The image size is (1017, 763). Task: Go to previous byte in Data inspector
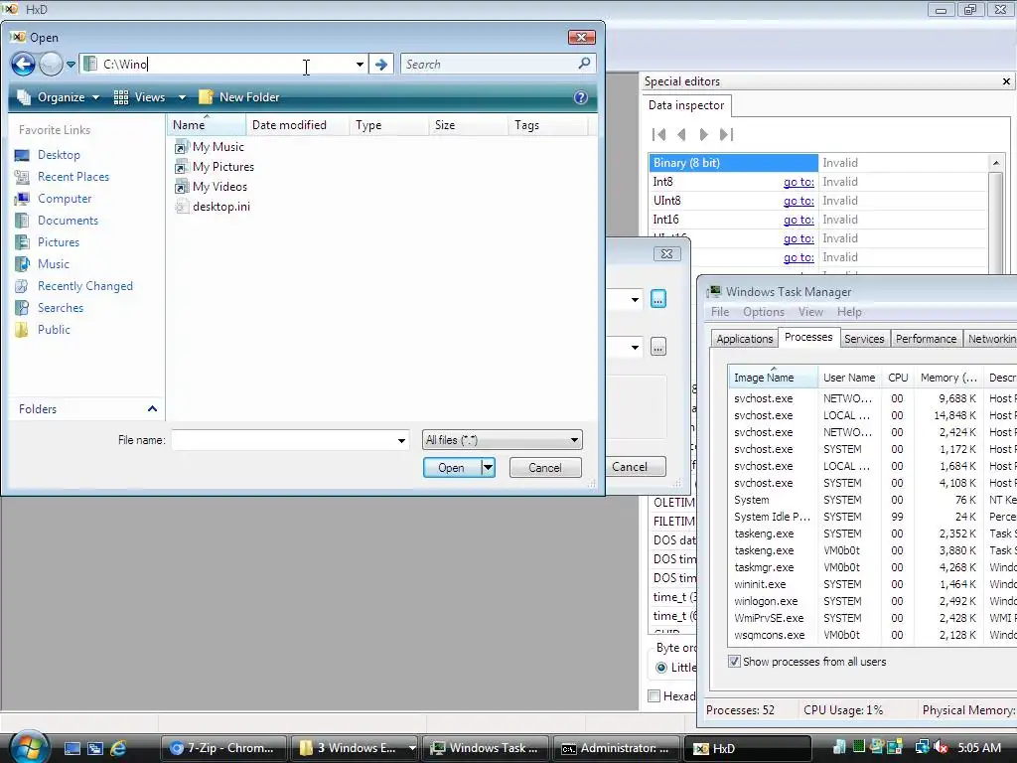click(681, 135)
